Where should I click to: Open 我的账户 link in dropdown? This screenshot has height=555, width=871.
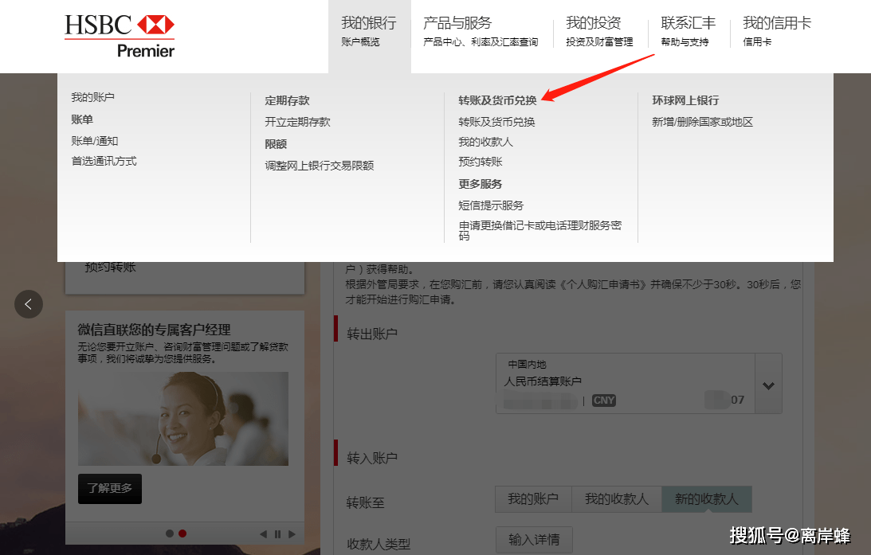(x=92, y=97)
